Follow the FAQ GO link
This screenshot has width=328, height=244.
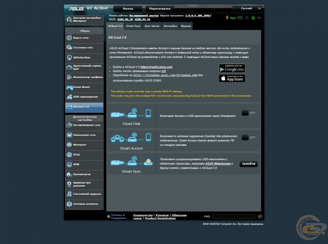point(164,71)
